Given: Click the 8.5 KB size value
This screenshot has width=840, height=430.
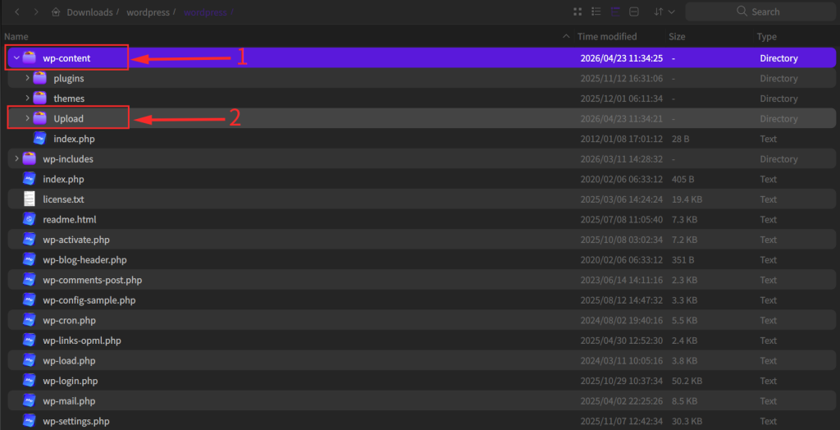Looking at the screenshot, I should [685, 401].
